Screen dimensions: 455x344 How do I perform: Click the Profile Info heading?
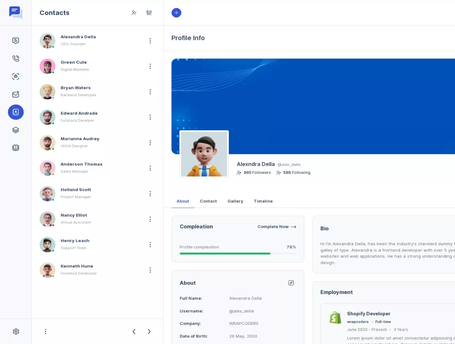188,38
